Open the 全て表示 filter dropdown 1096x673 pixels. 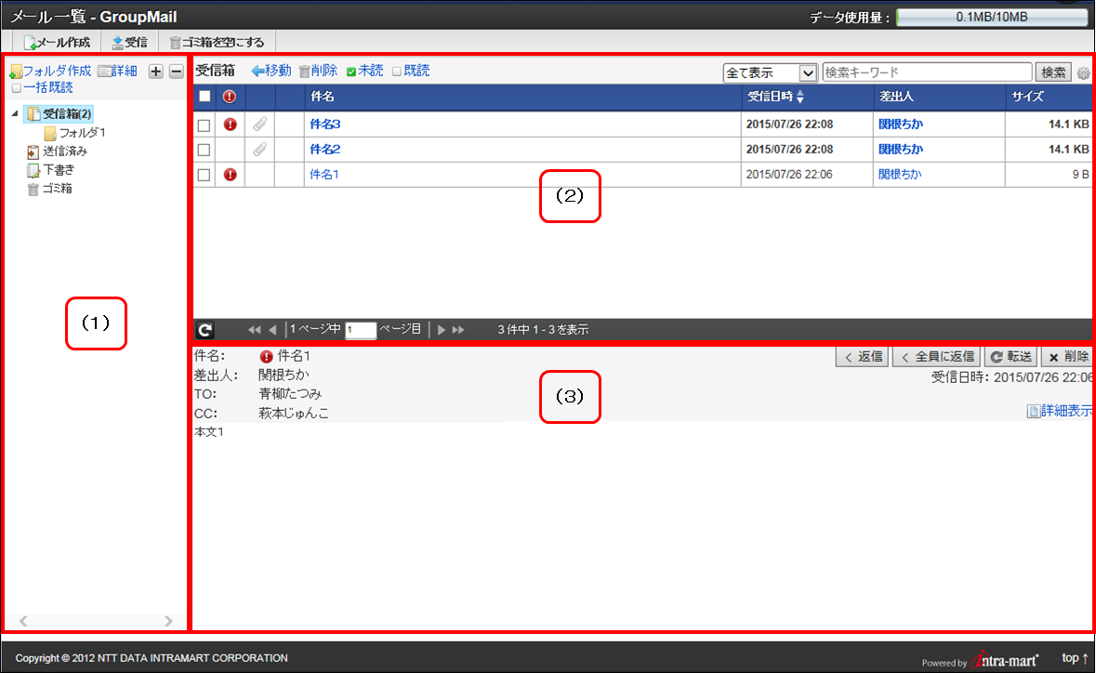click(x=770, y=73)
